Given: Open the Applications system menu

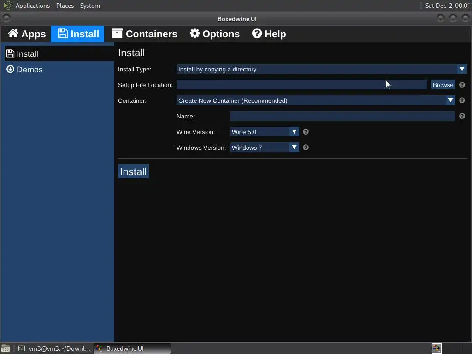Looking at the screenshot, I should [x=33, y=6].
